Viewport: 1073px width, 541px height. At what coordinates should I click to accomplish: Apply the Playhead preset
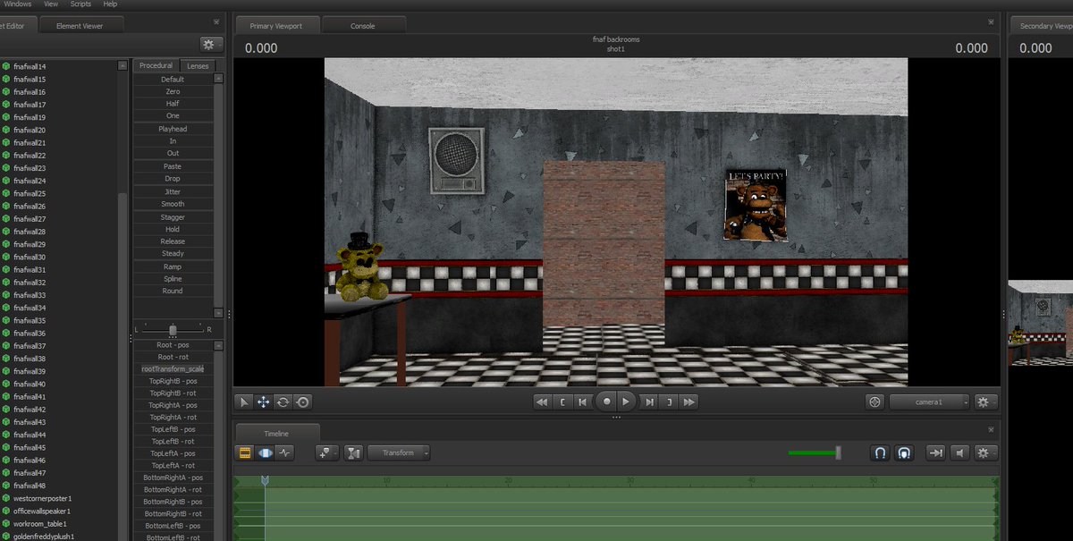173,129
